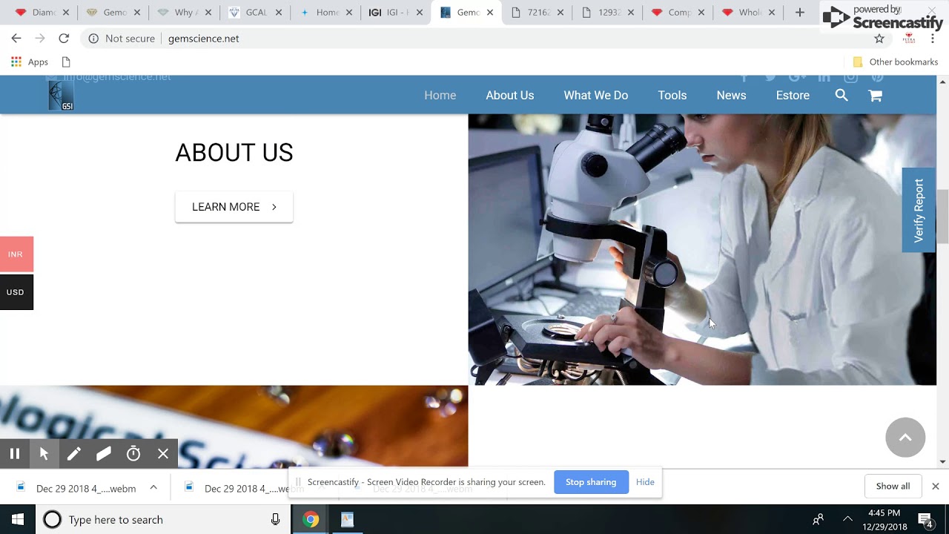
Task: Click the scientist microscope image
Action: tap(702, 249)
